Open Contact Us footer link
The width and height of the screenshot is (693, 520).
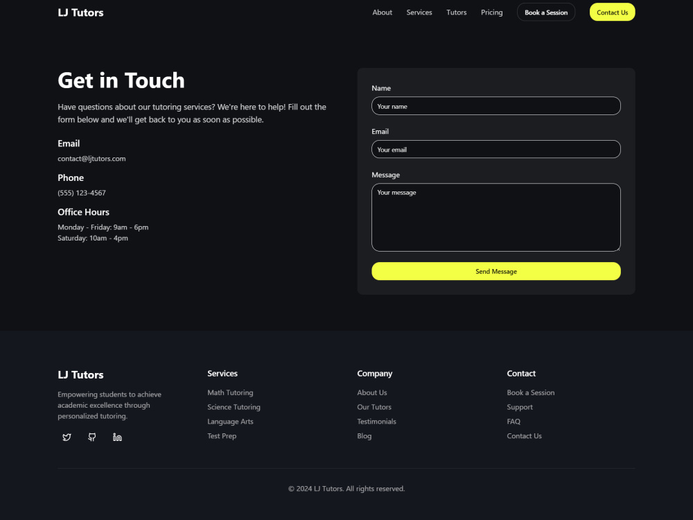[x=524, y=436]
